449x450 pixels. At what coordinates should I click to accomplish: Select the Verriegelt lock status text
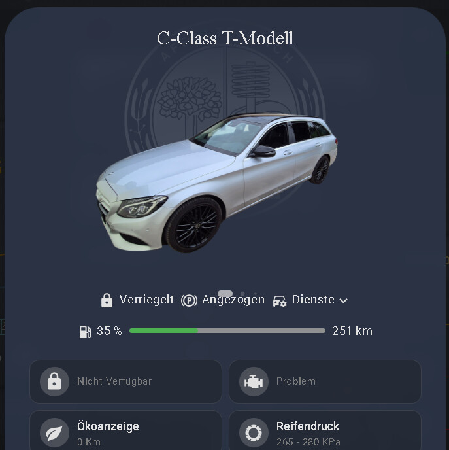(x=146, y=300)
